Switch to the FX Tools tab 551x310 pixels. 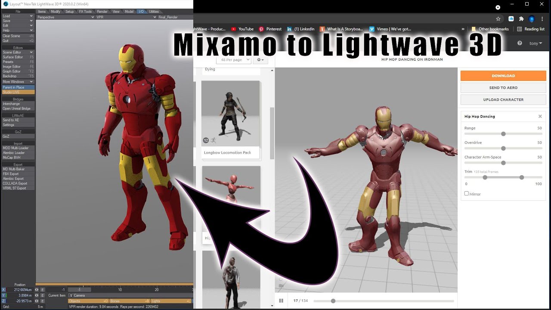pyautogui.click(x=85, y=12)
